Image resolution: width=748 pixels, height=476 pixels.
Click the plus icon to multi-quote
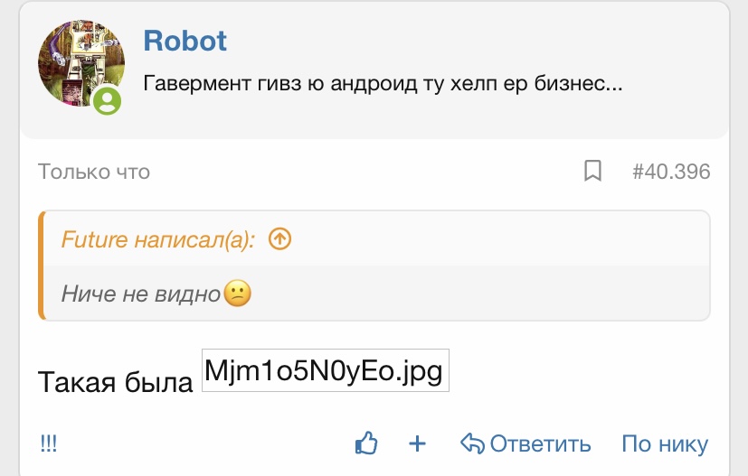coord(417,443)
